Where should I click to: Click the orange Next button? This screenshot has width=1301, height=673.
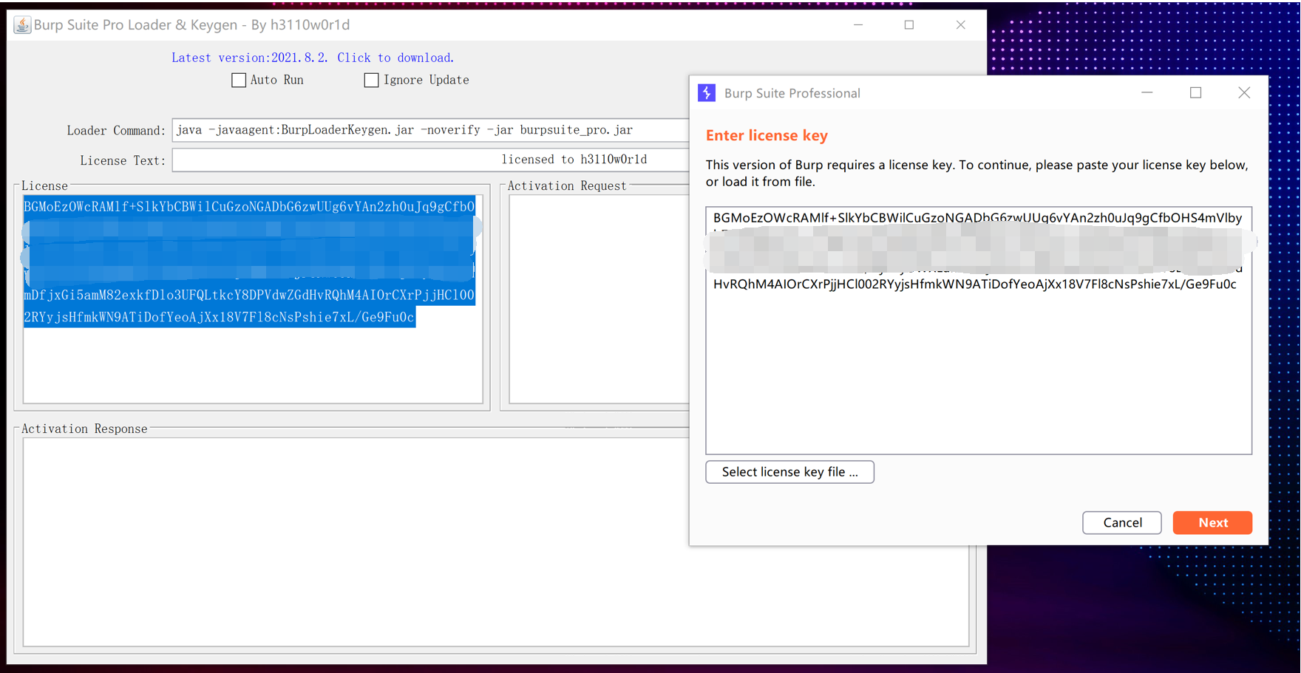pos(1212,522)
